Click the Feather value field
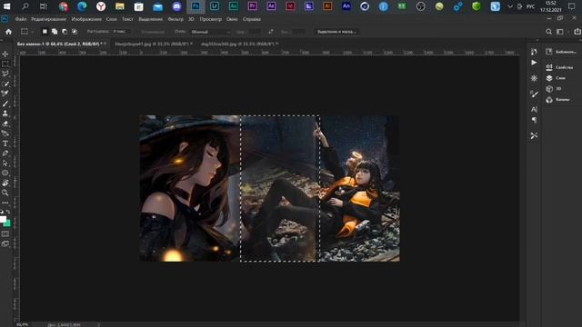Screen dimensions: 582x327 pos(121,32)
